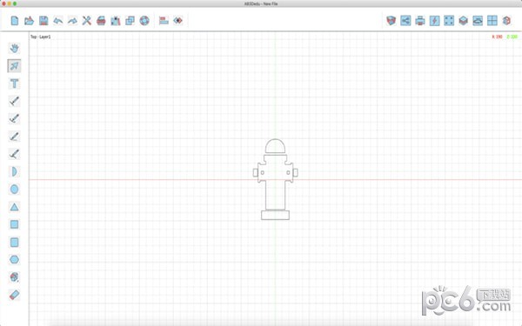Open the lifebuoy help icon
The width and height of the screenshot is (522, 326).
click(144, 21)
